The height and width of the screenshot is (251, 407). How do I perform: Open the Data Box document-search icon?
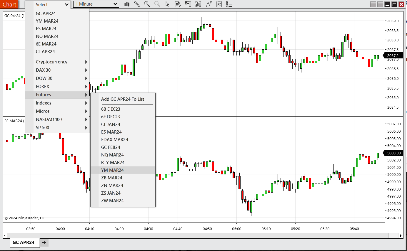(x=178, y=4)
